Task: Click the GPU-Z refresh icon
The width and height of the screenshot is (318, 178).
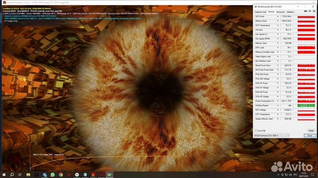Action: [309, 12]
